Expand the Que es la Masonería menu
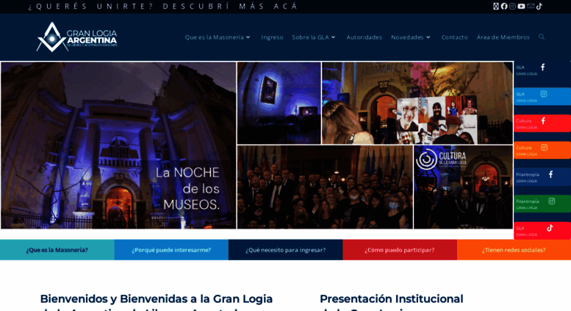The width and height of the screenshot is (571, 311). [x=218, y=37]
